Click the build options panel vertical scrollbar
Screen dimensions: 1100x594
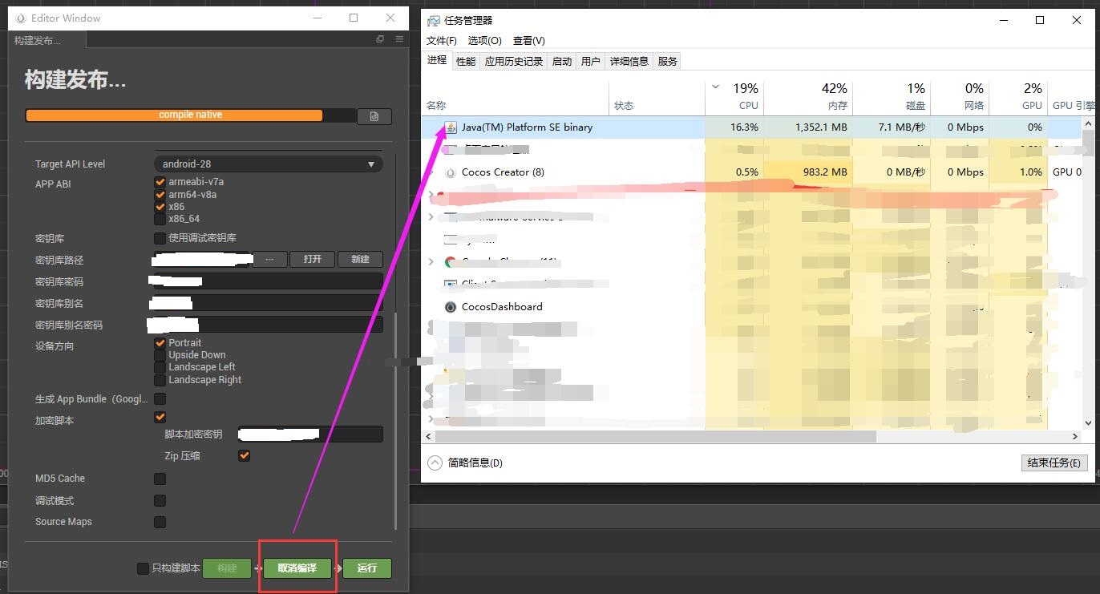pos(396,421)
